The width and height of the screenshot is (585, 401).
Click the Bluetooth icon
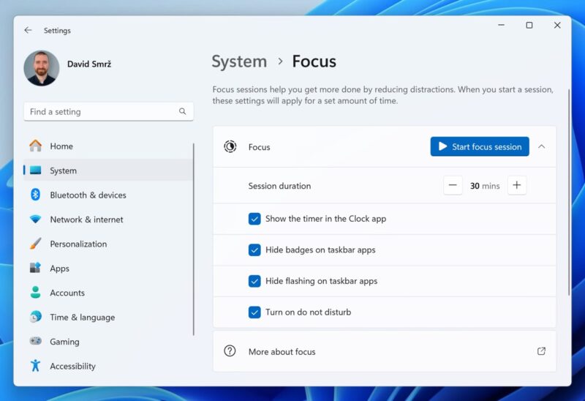click(35, 195)
